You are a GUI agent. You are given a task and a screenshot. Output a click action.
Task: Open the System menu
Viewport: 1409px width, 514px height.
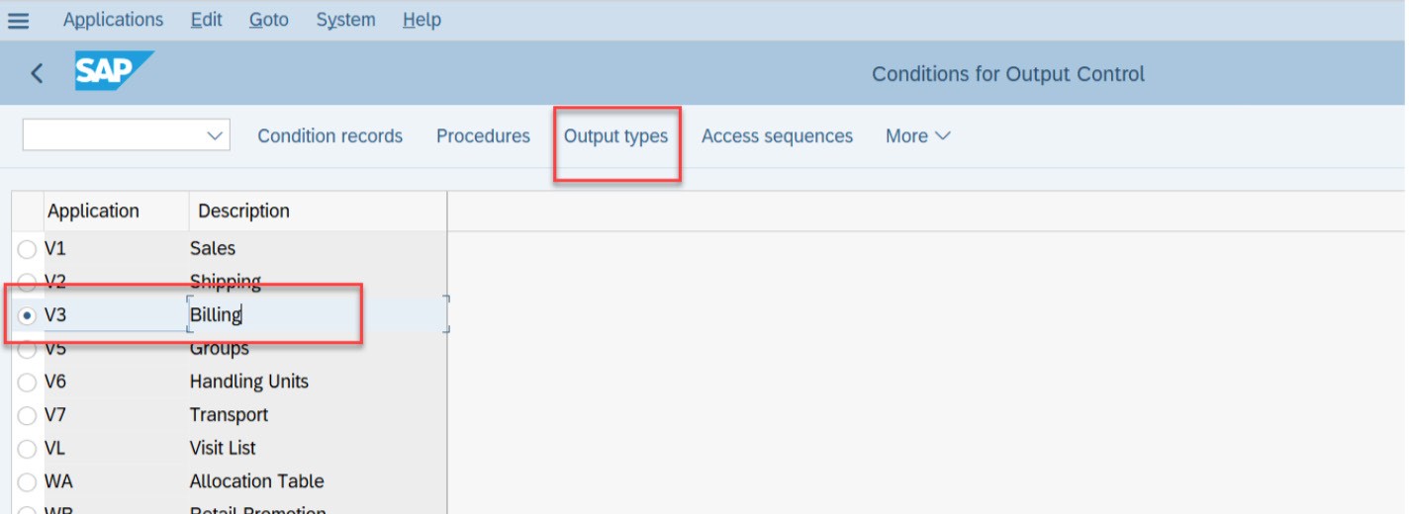click(x=345, y=20)
